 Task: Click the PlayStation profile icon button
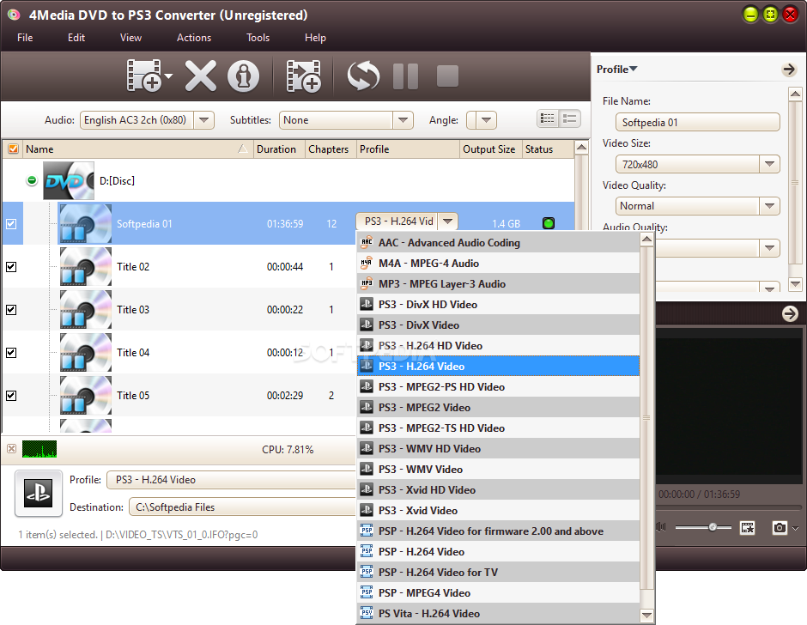click(x=39, y=493)
